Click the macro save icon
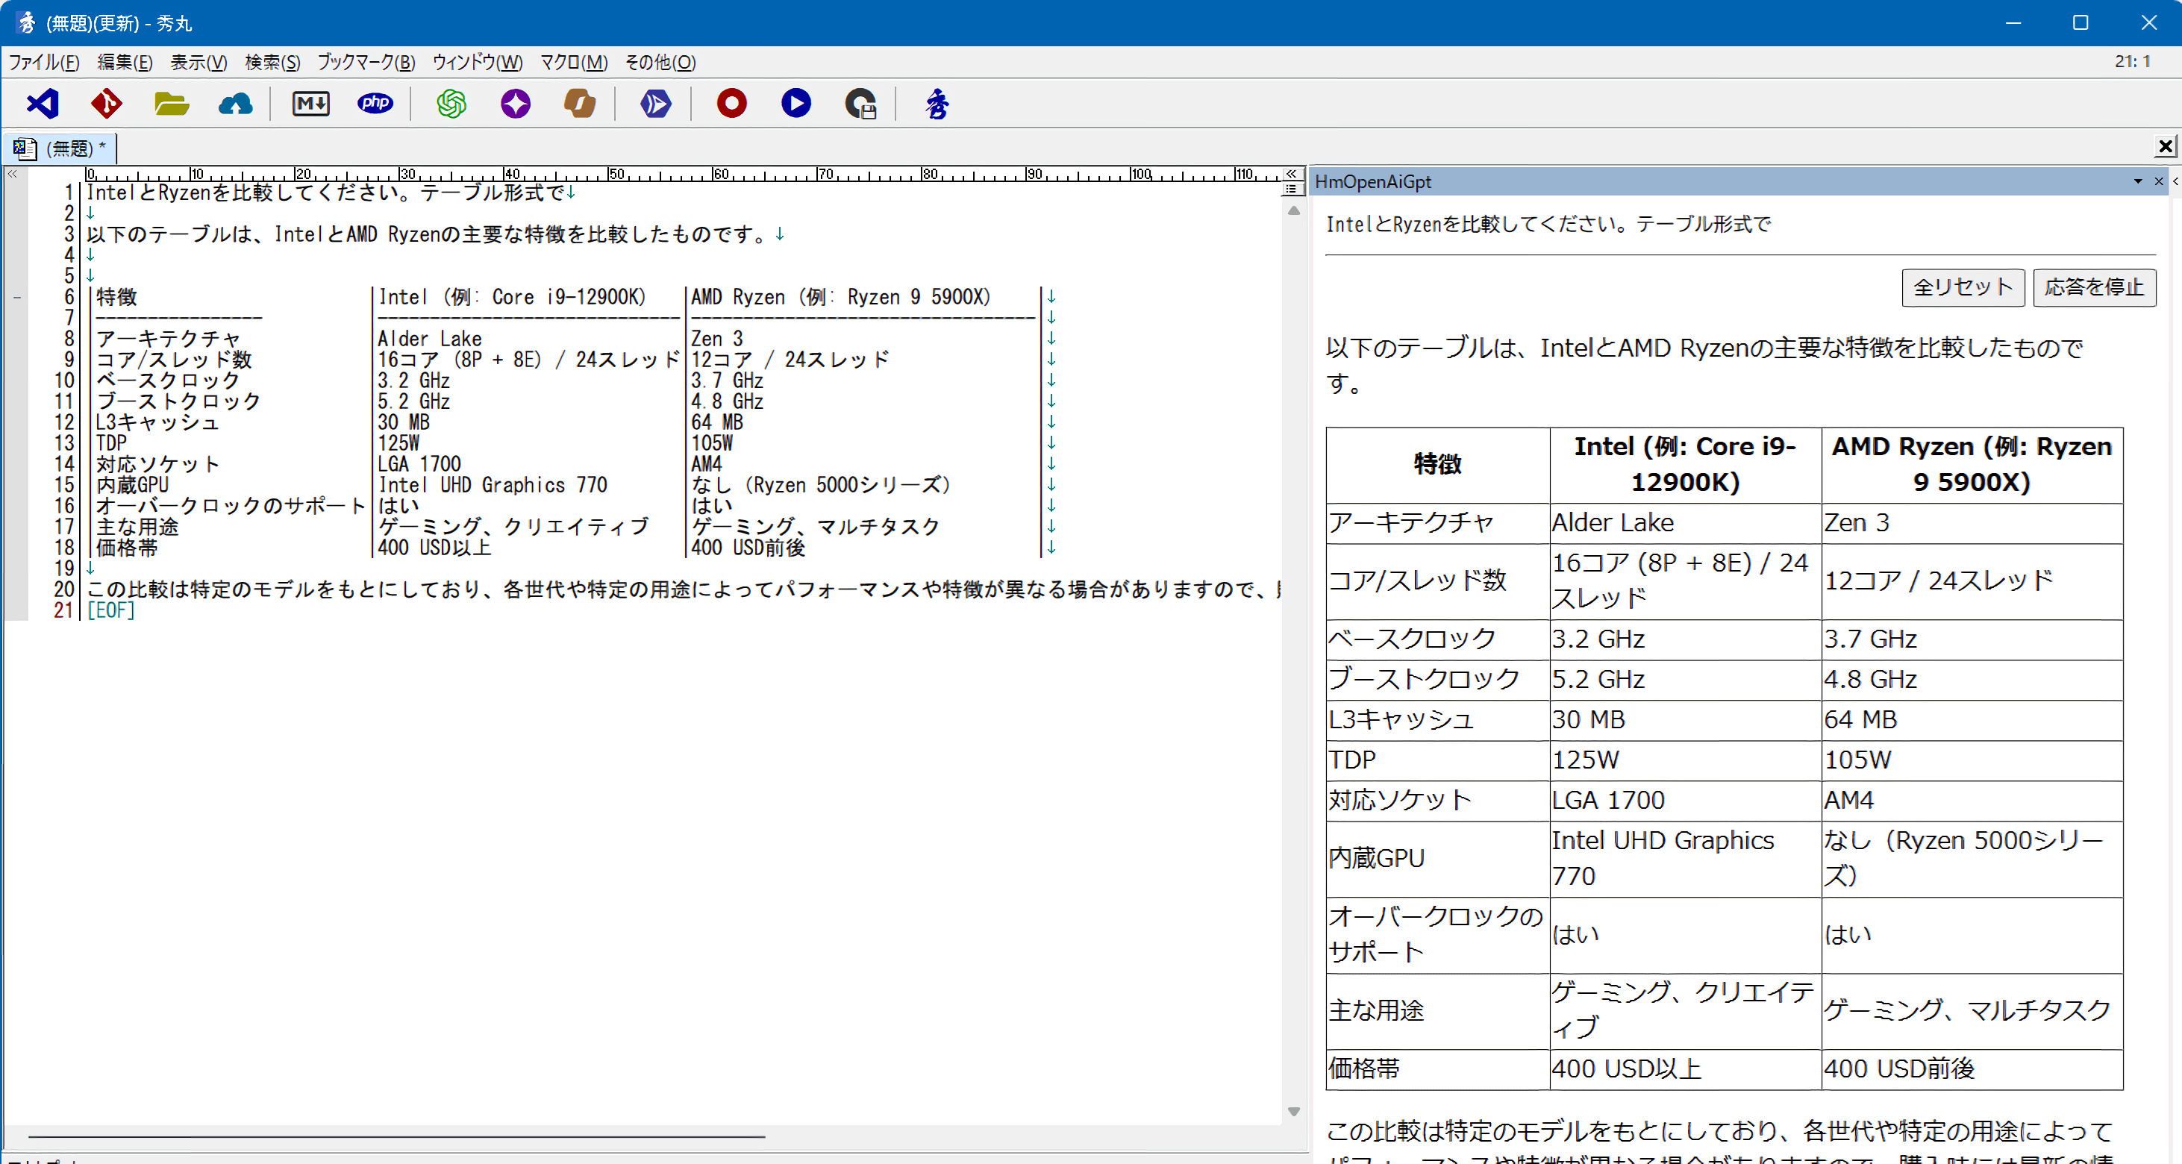 pos(860,104)
